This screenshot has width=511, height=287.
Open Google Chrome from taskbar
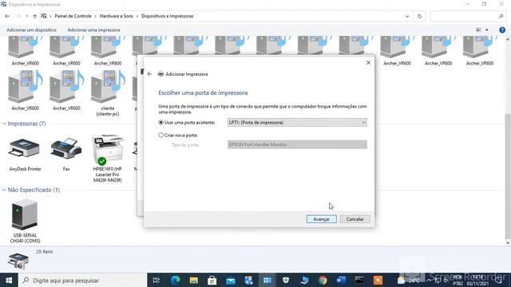(323, 280)
